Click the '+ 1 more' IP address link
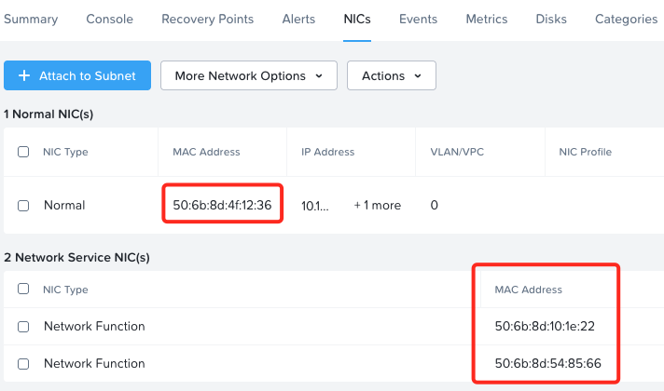The width and height of the screenshot is (664, 391). 377,205
